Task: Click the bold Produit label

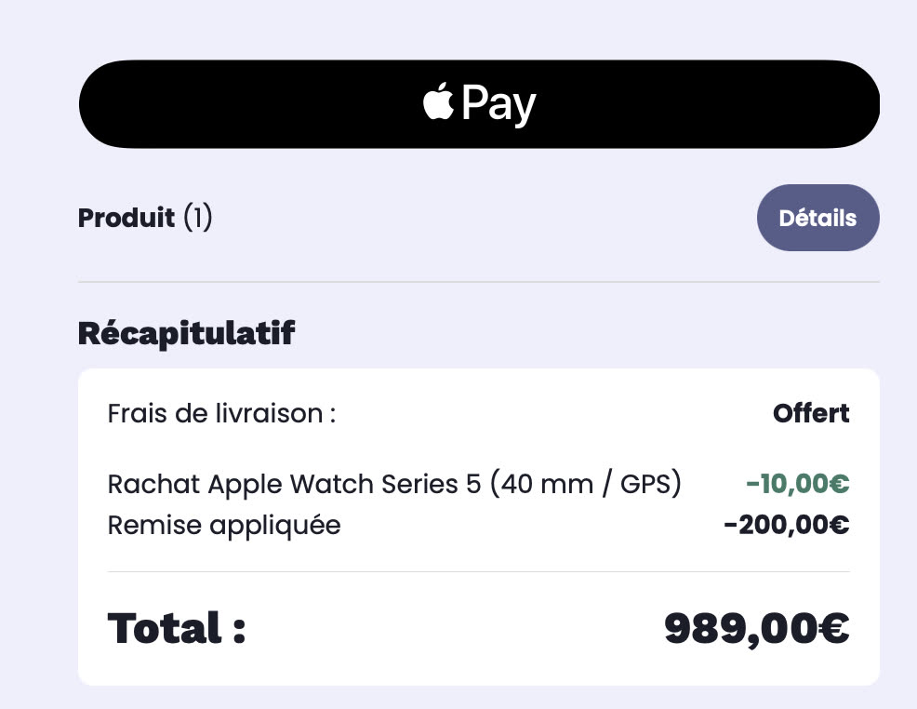Action: tap(126, 218)
